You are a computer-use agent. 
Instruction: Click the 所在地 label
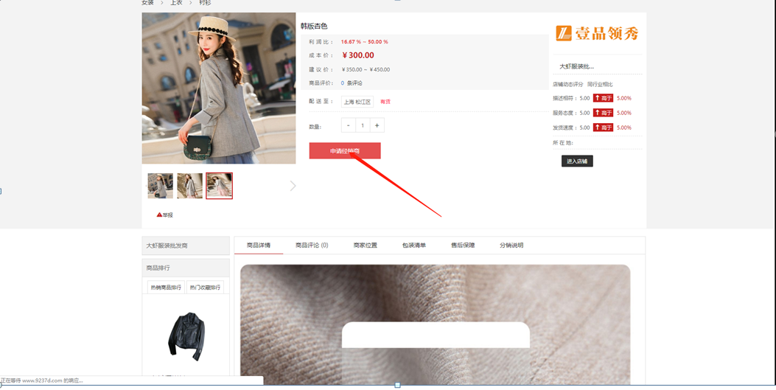click(563, 143)
